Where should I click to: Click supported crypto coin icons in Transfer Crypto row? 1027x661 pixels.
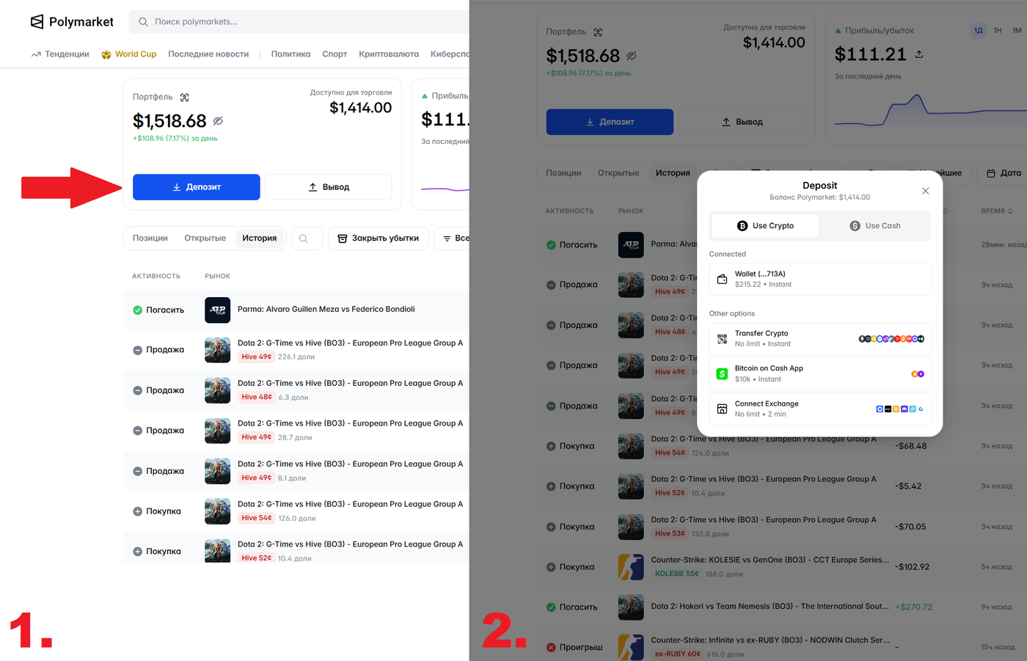point(891,339)
